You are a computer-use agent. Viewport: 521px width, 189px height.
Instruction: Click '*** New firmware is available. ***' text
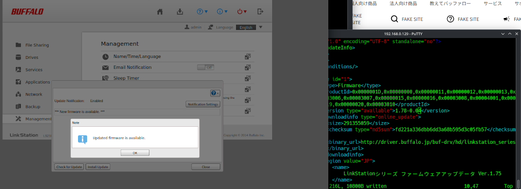click(x=80, y=112)
